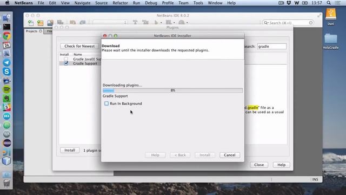Switch to the Projects tab
346x195 pixels.
tap(34, 31)
